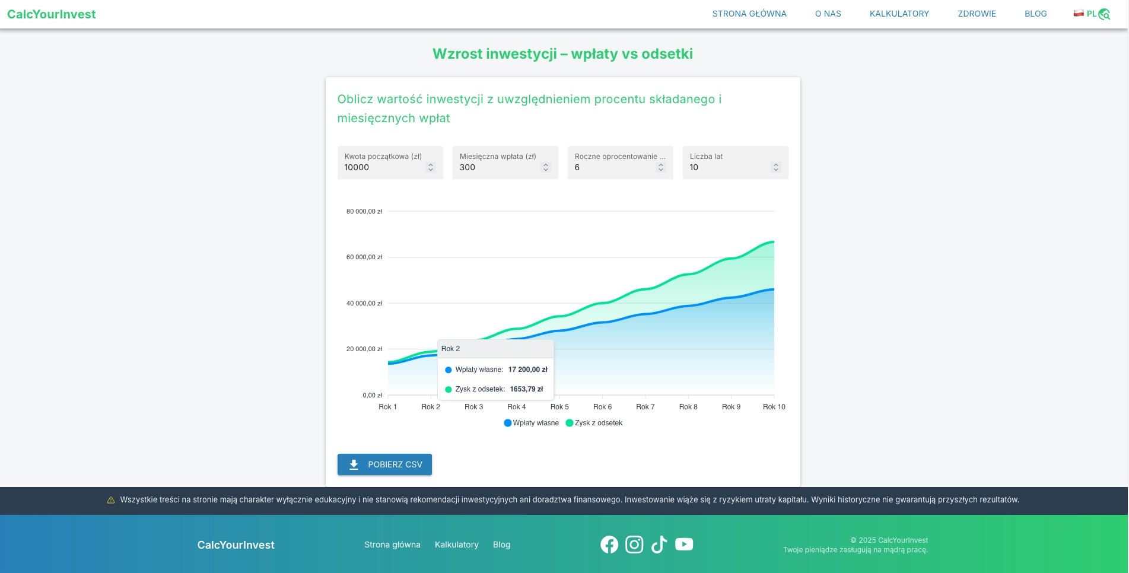Toggle the Wpłaty własne legend series
The height and width of the screenshot is (573, 1129).
(x=531, y=423)
